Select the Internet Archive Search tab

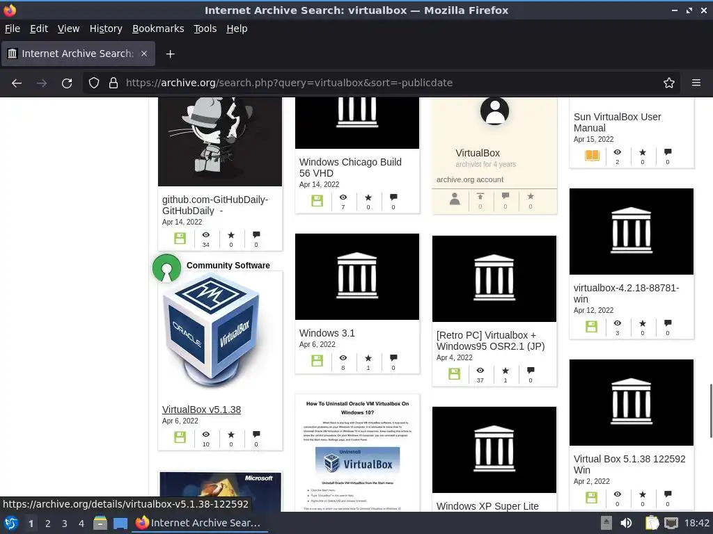tap(78, 54)
